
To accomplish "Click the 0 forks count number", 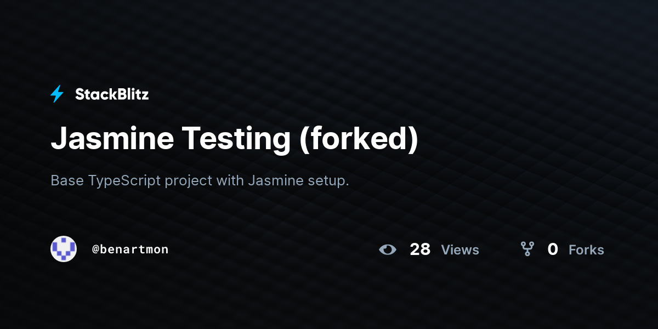I will 553,249.
